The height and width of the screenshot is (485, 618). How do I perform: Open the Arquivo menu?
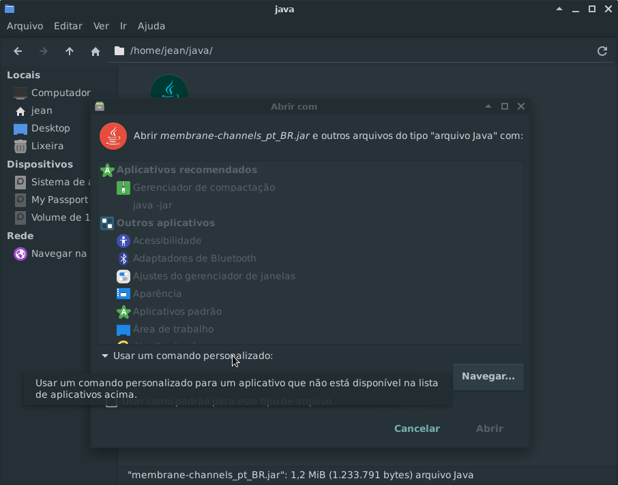click(25, 26)
